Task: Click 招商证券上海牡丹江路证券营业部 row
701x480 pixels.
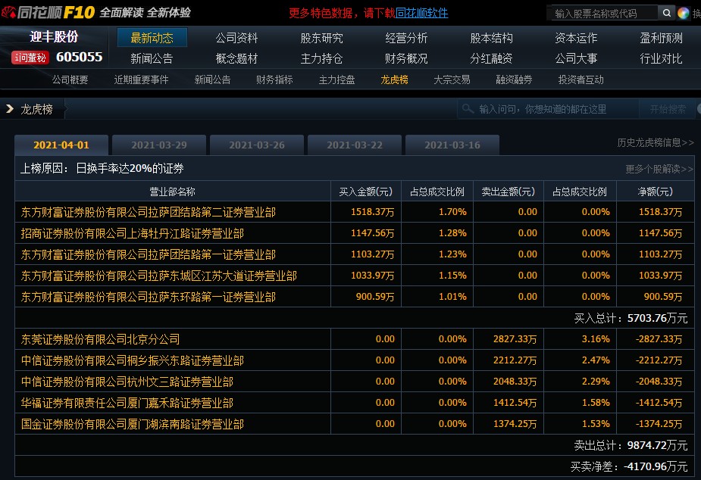Action: pyautogui.click(x=355, y=233)
